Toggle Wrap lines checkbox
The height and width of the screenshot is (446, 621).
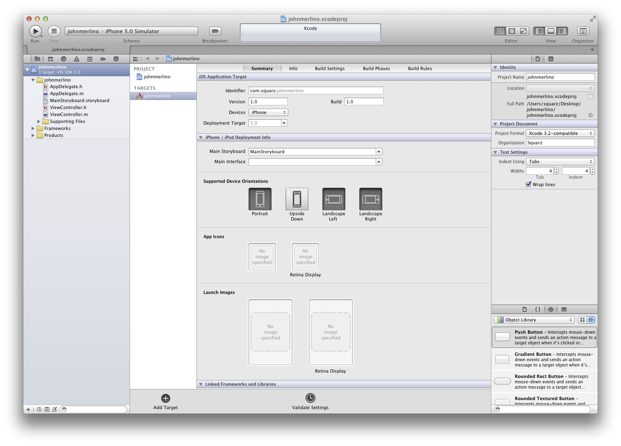click(x=529, y=184)
